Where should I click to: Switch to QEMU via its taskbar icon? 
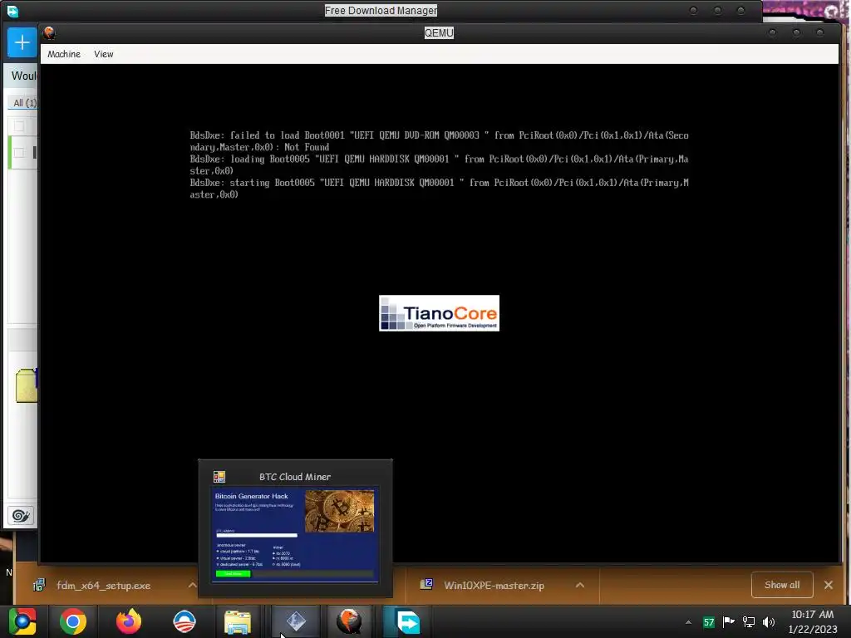point(348,621)
